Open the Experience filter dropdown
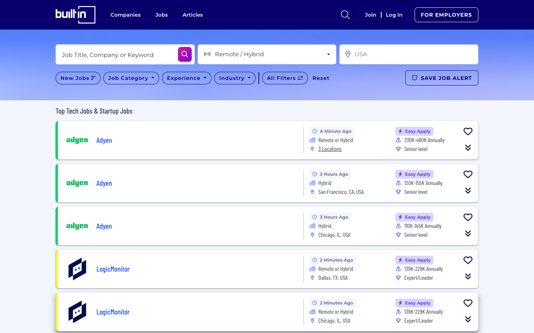Viewport: 534px width, 333px height. (187, 78)
